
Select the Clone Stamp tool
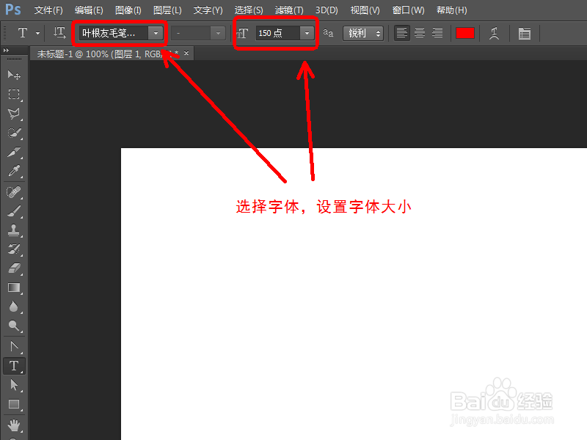14,230
